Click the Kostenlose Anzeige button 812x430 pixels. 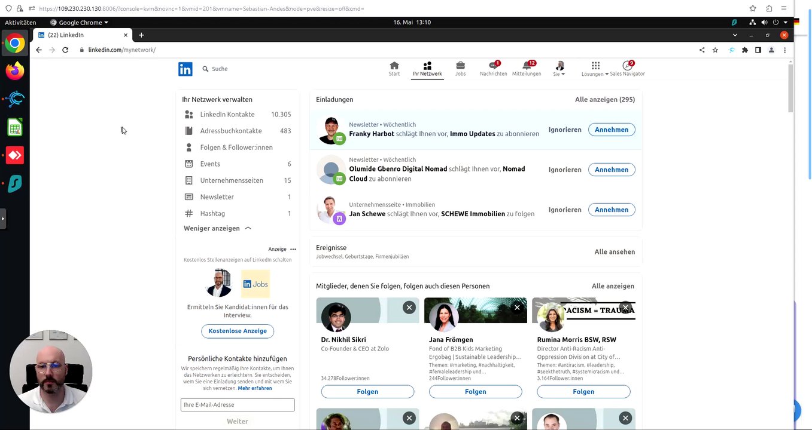pos(238,331)
